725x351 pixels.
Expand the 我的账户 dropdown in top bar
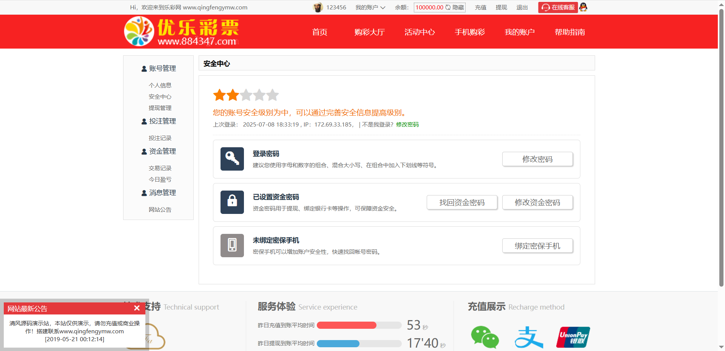pos(370,8)
